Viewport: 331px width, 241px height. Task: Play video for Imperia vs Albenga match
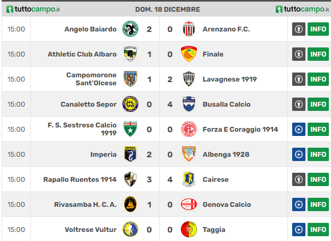point(299,154)
